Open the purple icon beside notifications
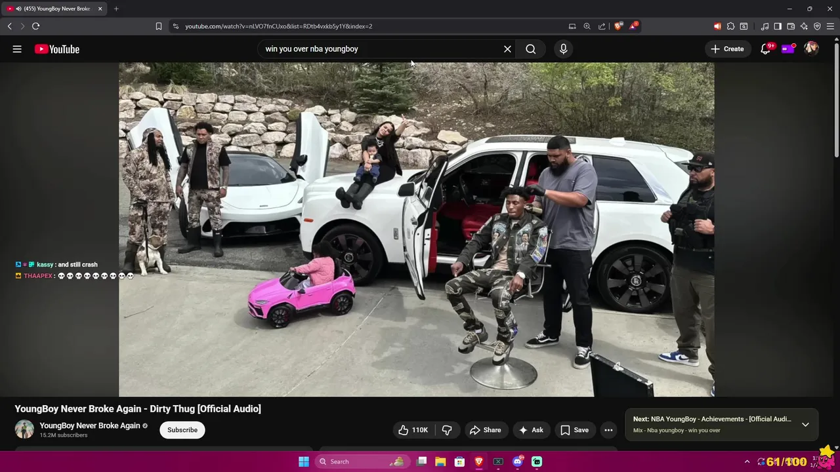Screen dimensions: 840x472 click(788, 49)
